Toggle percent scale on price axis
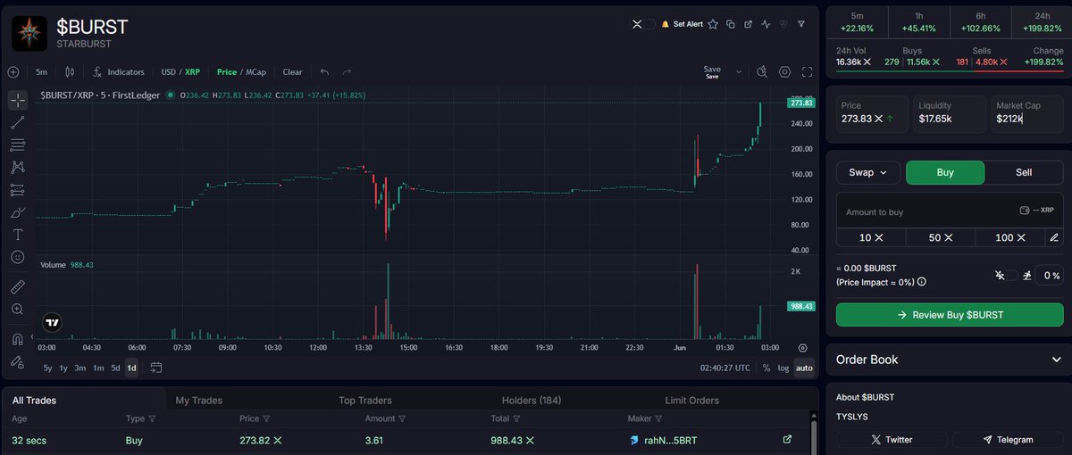This screenshot has width=1072, height=455. coord(766,368)
